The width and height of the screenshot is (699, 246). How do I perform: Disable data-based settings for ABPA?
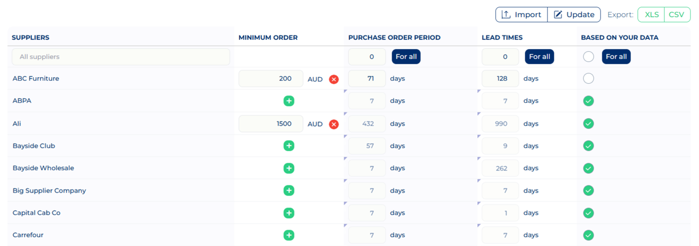[x=589, y=101]
